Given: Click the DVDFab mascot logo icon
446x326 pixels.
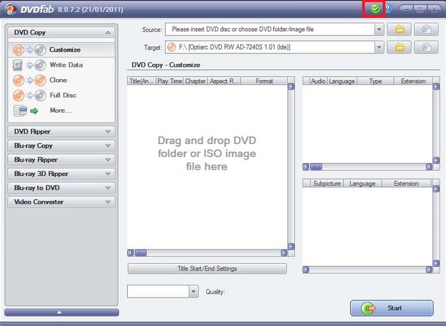Looking at the screenshot, I should point(10,9).
